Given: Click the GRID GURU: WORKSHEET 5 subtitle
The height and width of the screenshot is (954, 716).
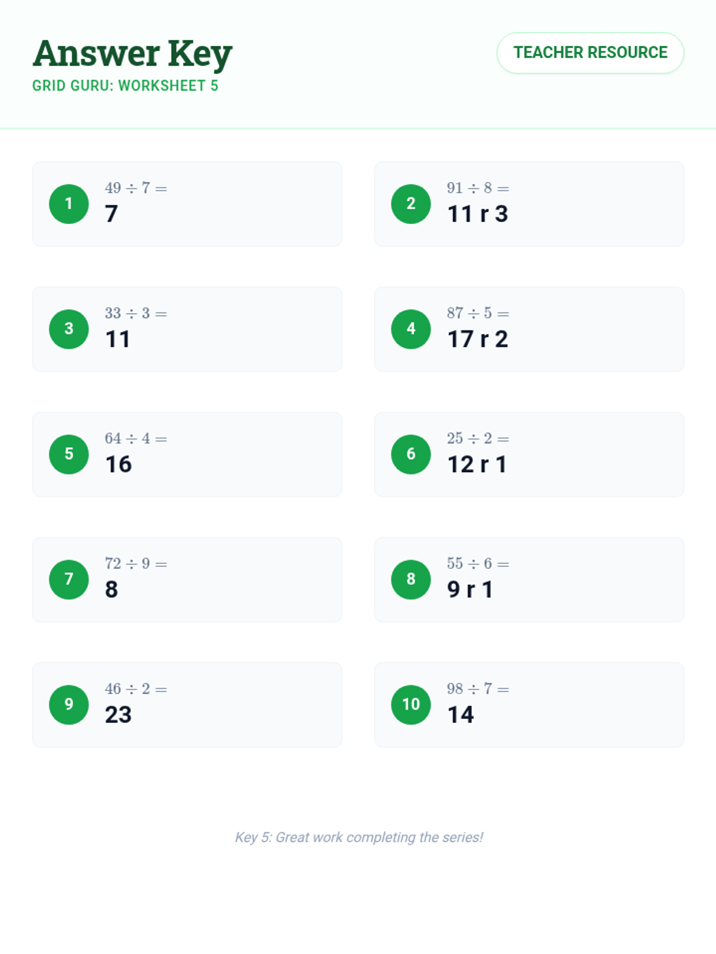Looking at the screenshot, I should [125, 86].
